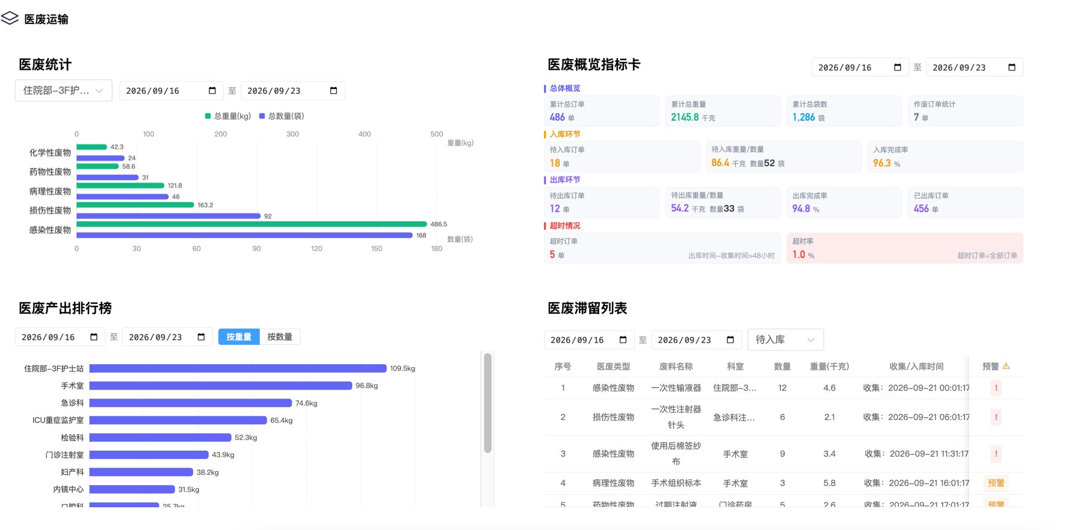Open the 住院部-3F护 department dropdown
1083x530 pixels.
pyautogui.click(x=64, y=91)
